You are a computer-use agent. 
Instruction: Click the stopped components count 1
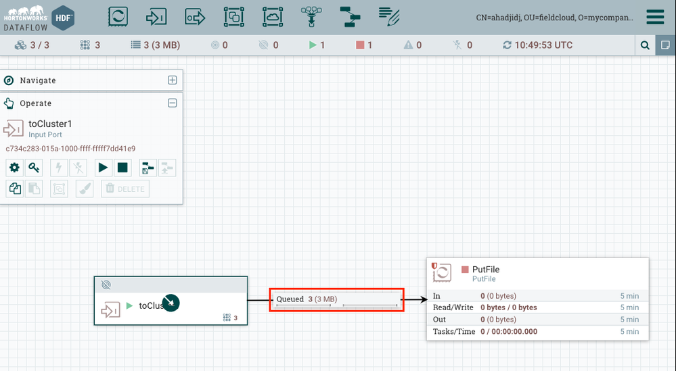(x=364, y=45)
